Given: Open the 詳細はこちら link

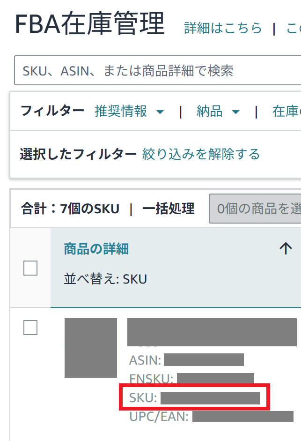Looking at the screenshot, I should 223,28.
